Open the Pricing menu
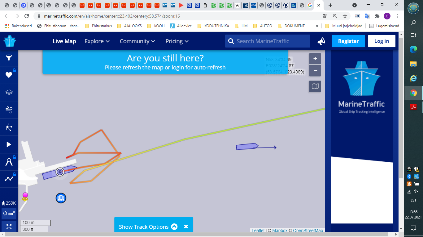423x237 pixels. (x=177, y=41)
